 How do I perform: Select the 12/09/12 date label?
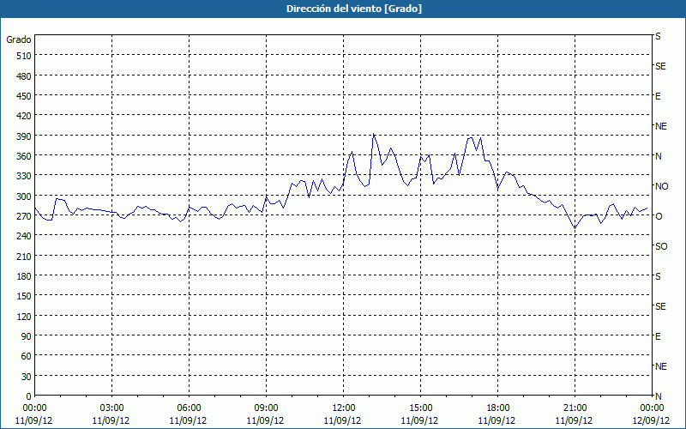coord(652,420)
